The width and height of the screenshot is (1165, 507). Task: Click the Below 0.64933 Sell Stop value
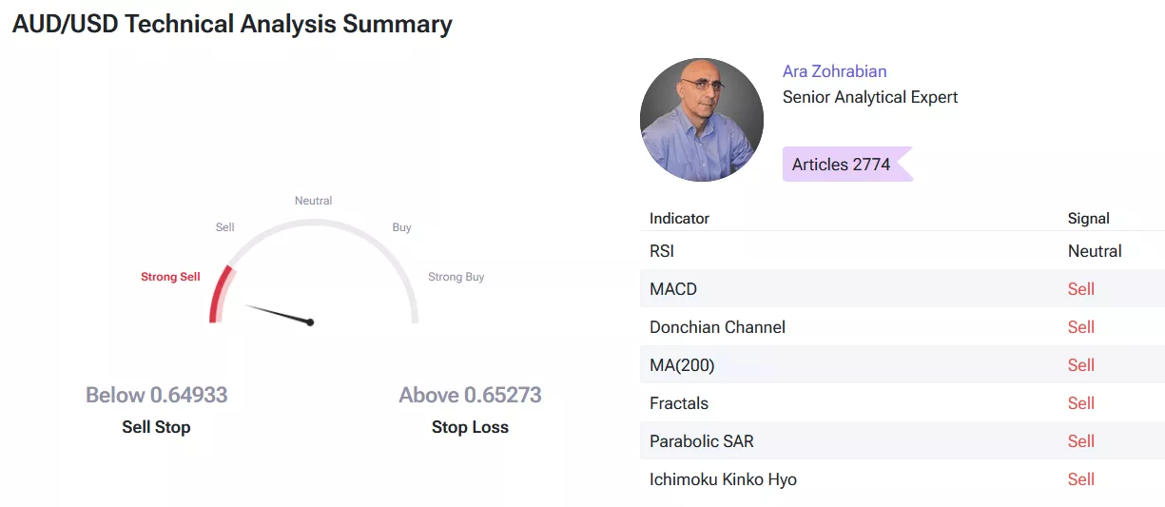pyautogui.click(x=157, y=395)
